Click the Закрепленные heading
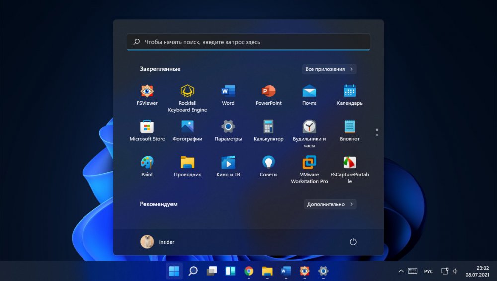The width and height of the screenshot is (497, 281). [160, 69]
